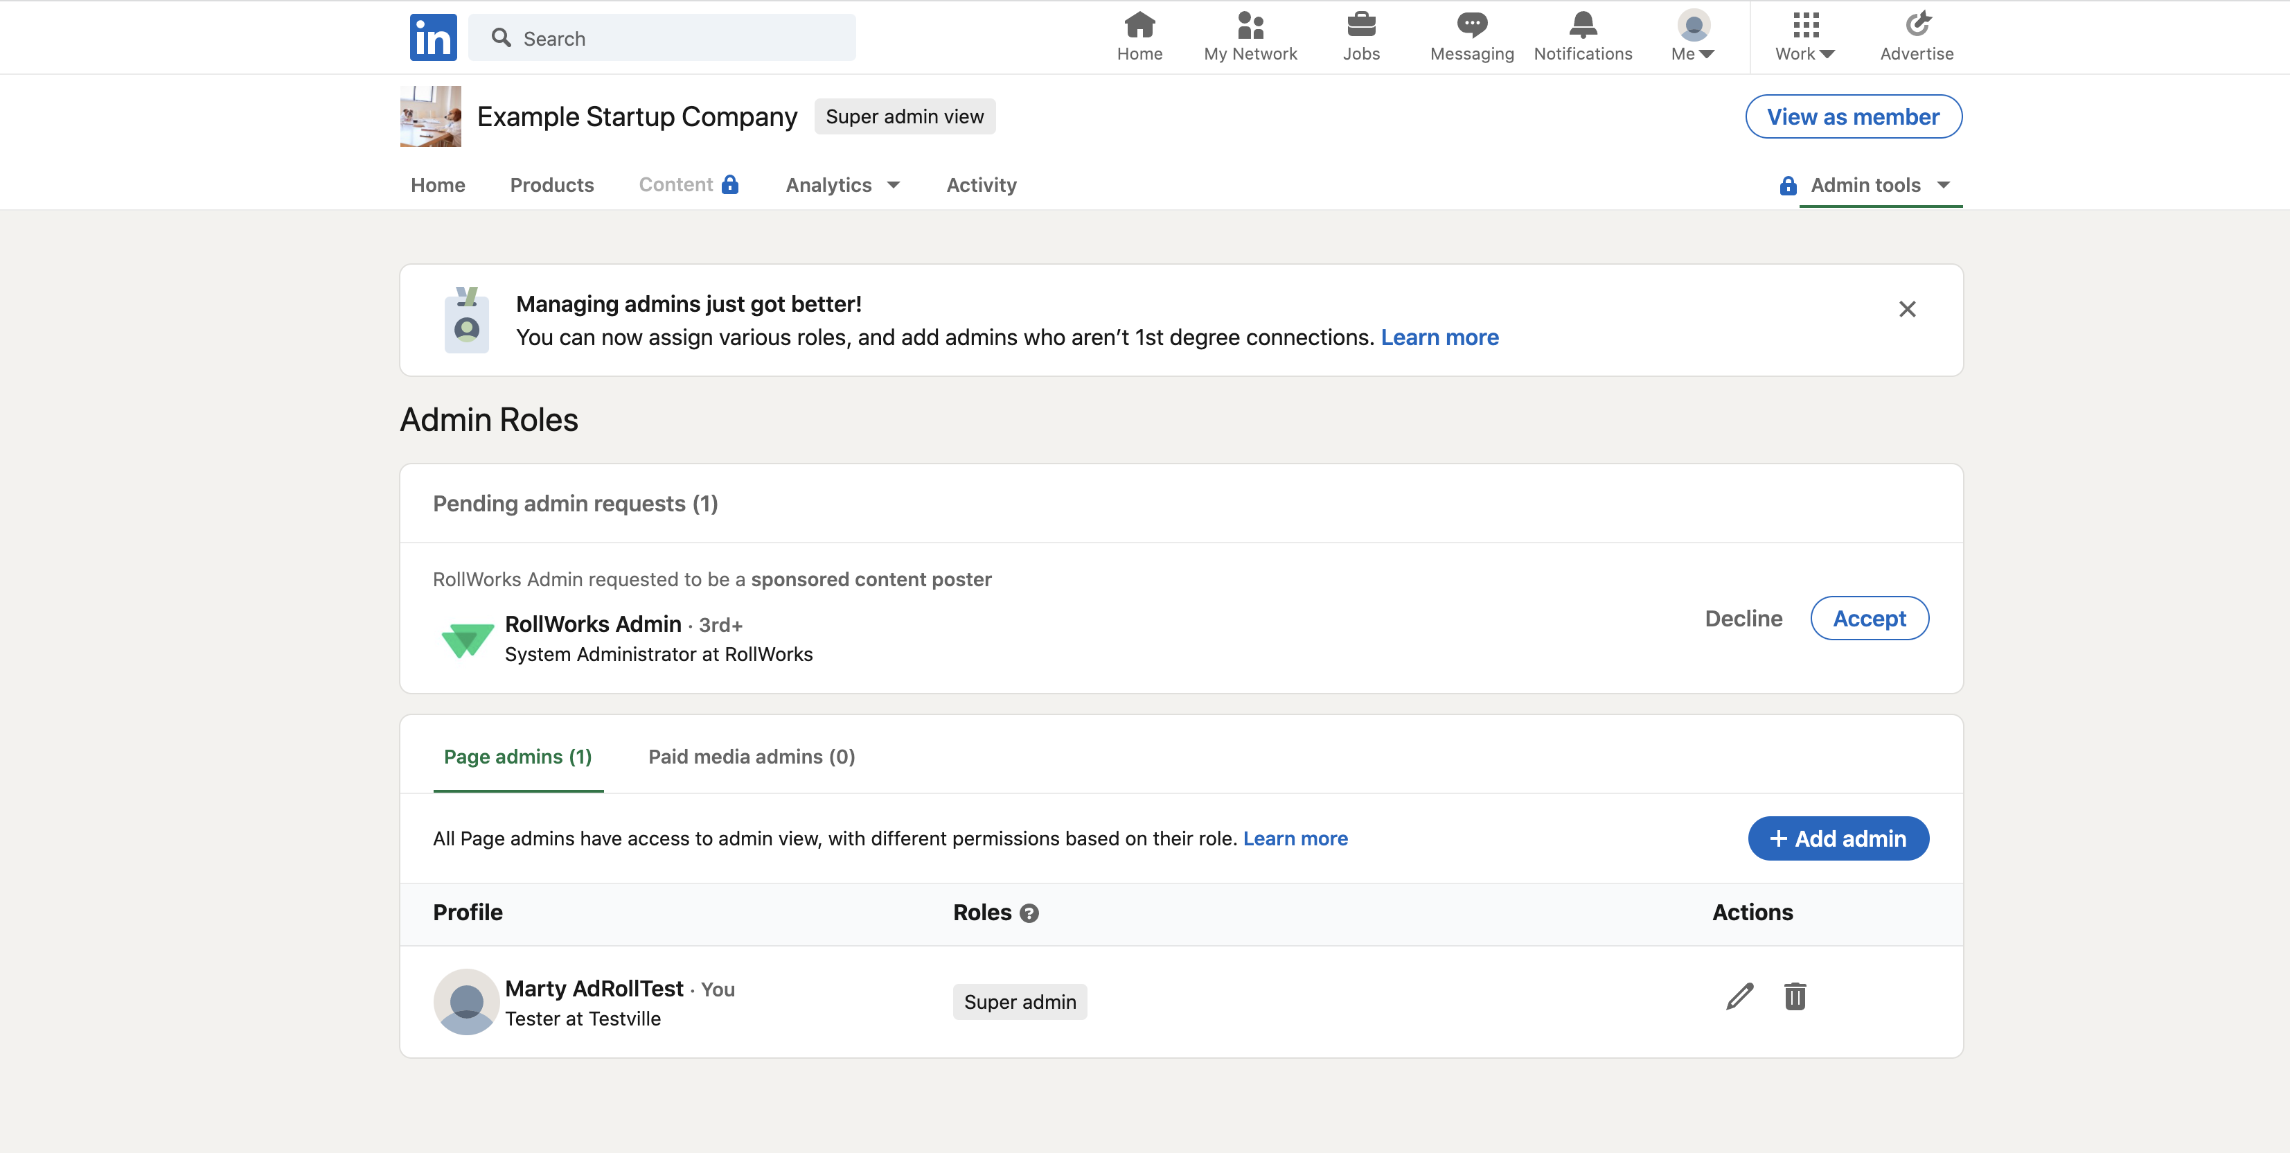Select the Page admins (1) tab
This screenshot has width=2290, height=1153.
tap(517, 757)
